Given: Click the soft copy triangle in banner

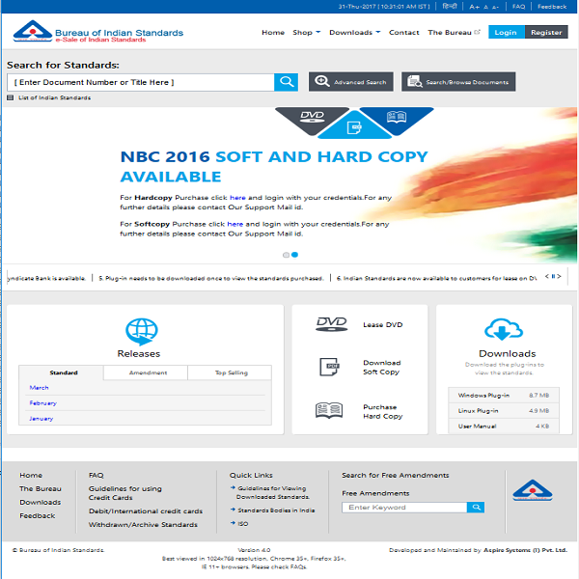Looking at the screenshot, I should (x=354, y=125).
